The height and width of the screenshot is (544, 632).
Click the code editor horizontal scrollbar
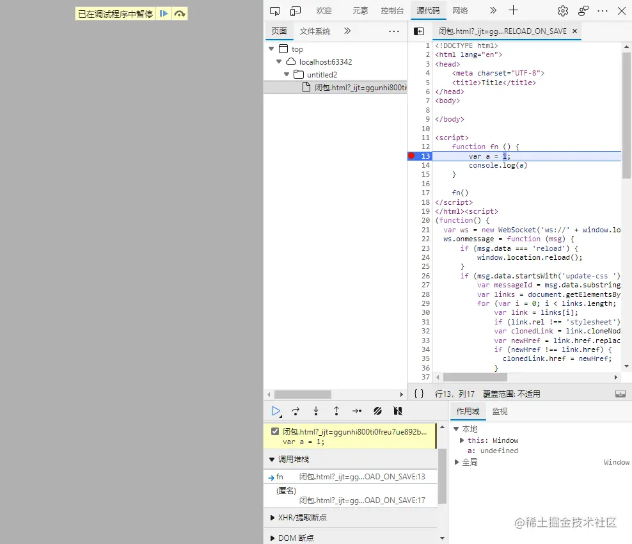pos(475,378)
